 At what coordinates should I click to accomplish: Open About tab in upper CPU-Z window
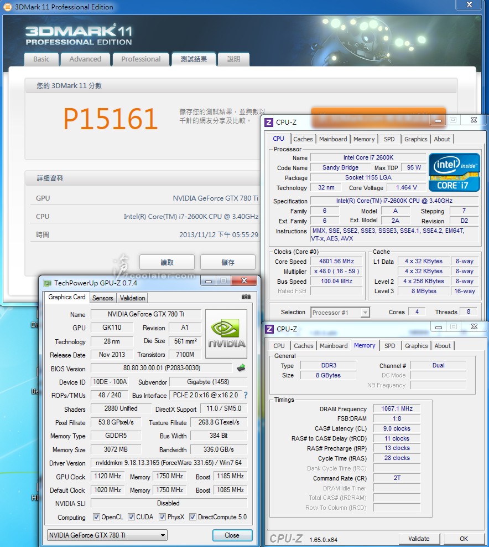(442, 139)
